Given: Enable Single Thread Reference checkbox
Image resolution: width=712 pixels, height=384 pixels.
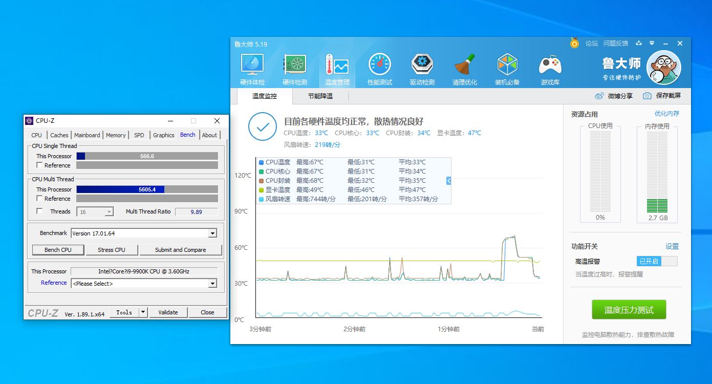Looking at the screenshot, I should (40, 165).
